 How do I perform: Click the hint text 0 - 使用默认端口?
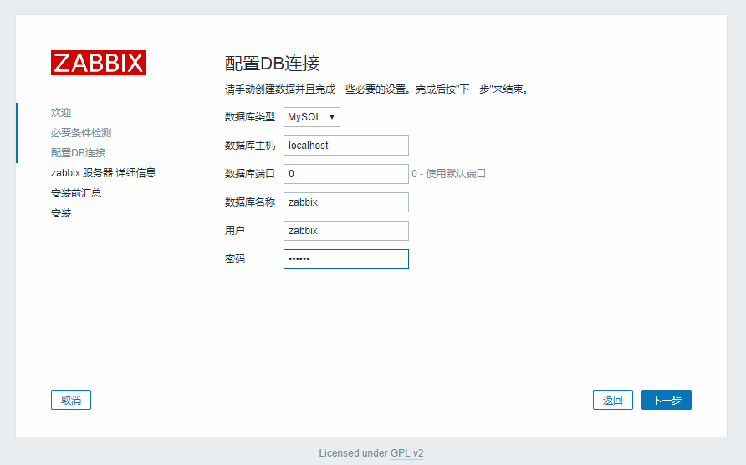(x=448, y=174)
